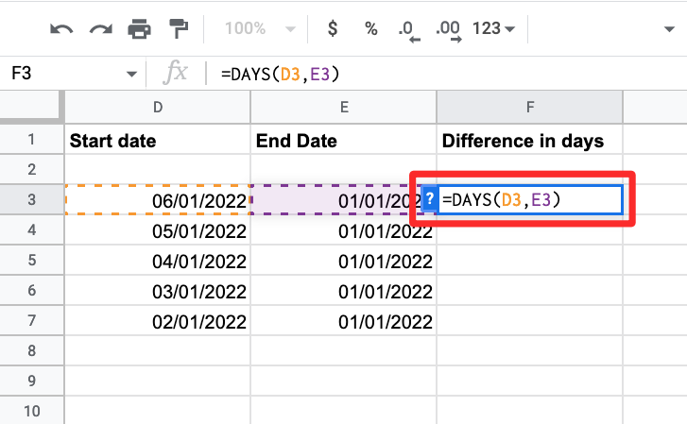Viewport: 687px width, 424px height.
Task: Format as currency with dollar icon
Action: 332,28
